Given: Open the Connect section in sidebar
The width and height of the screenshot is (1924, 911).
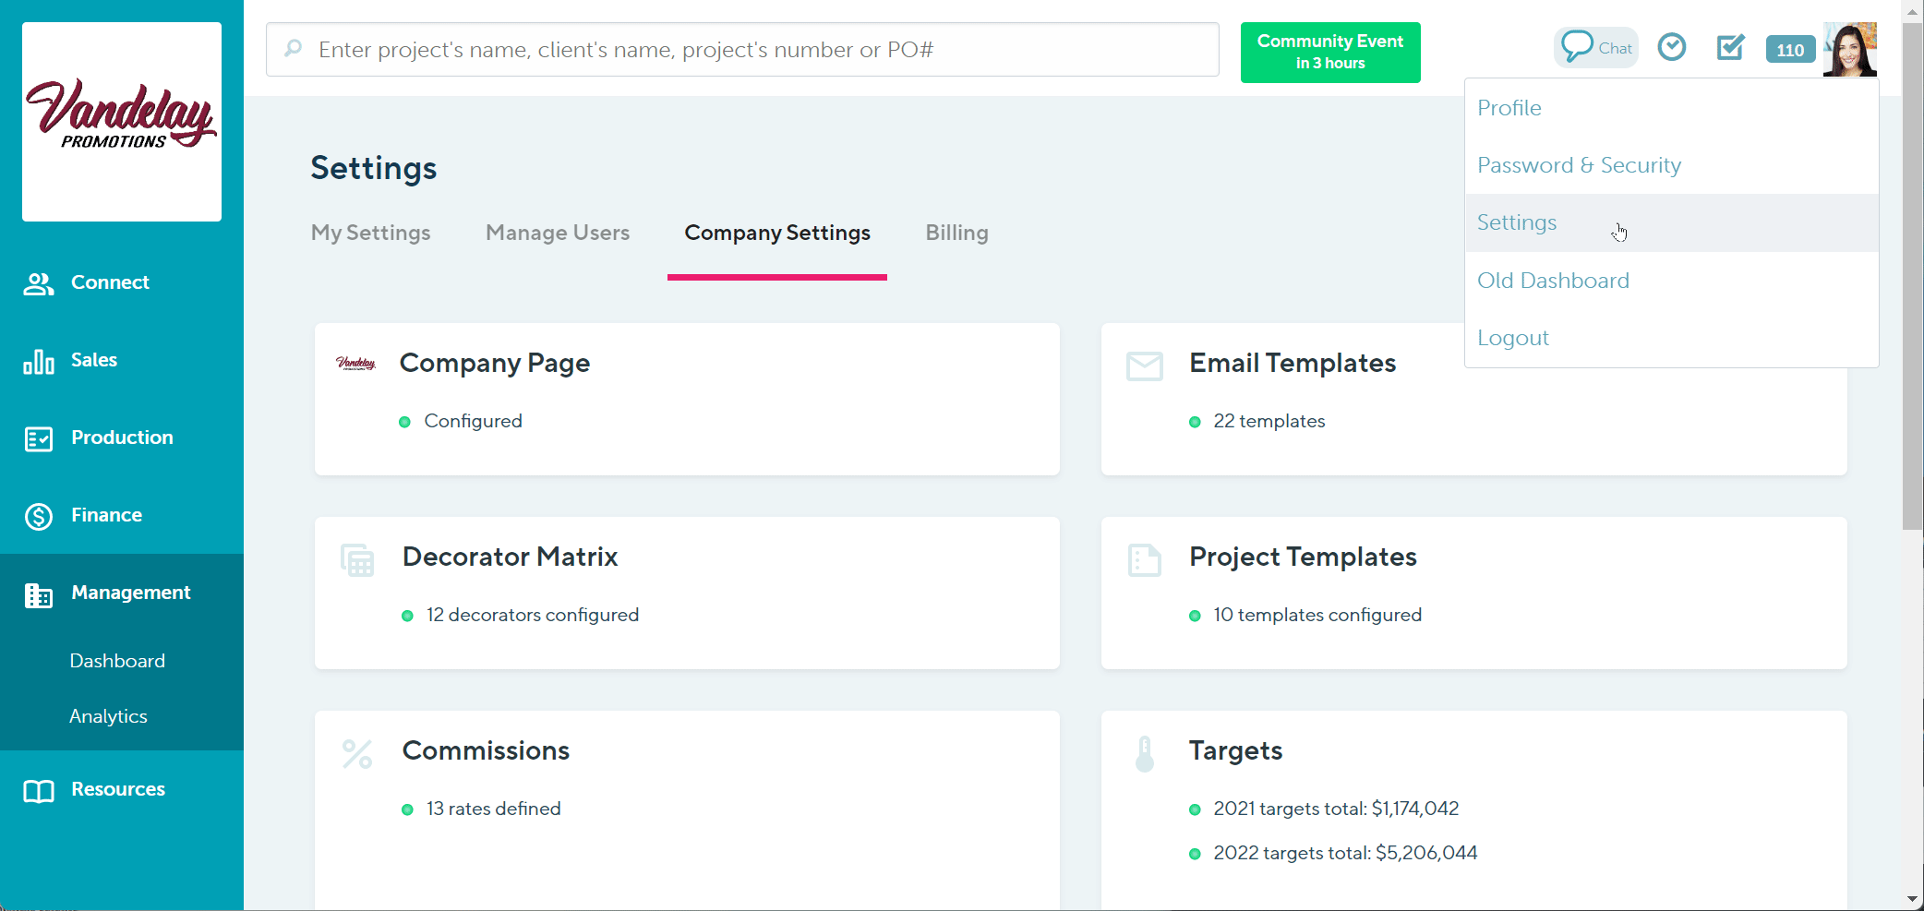Looking at the screenshot, I should [111, 282].
